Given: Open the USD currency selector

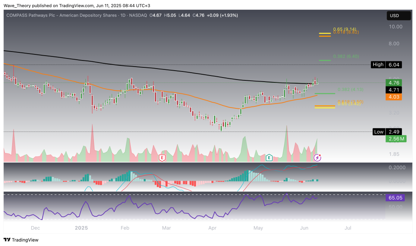Looking at the screenshot, I should (x=399, y=16).
